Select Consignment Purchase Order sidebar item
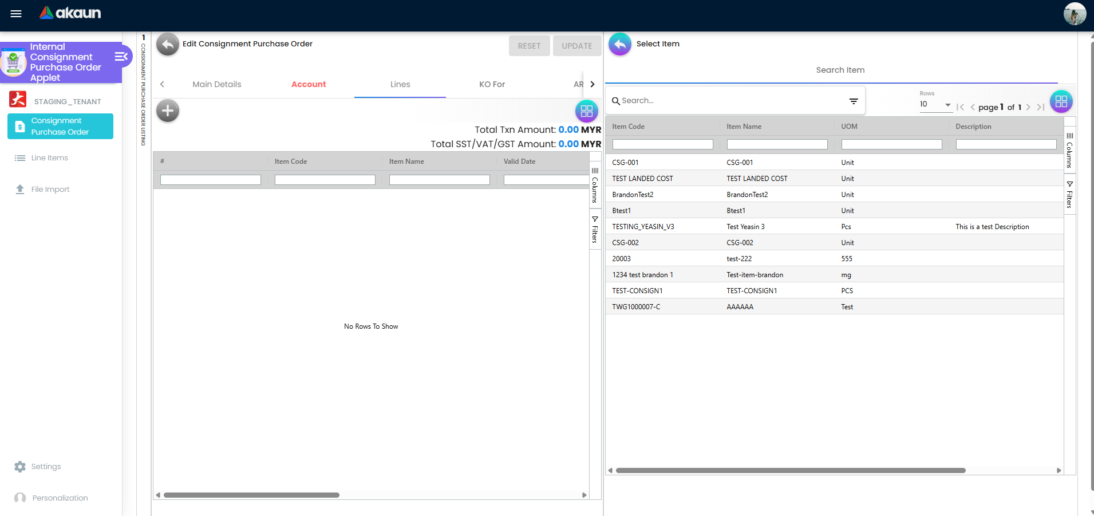 coord(60,126)
